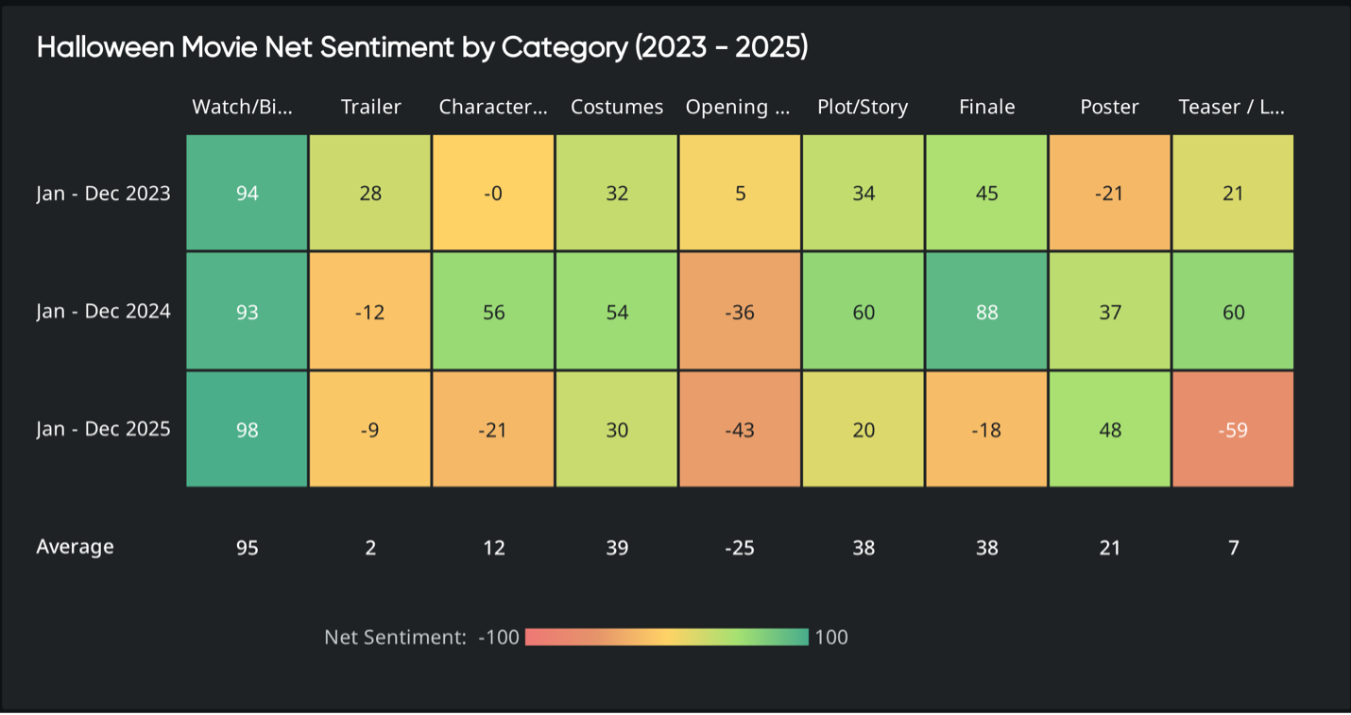This screenshot has width=1351, height=715.
Task: Click the Costumes column header
Action: point(617,107)
